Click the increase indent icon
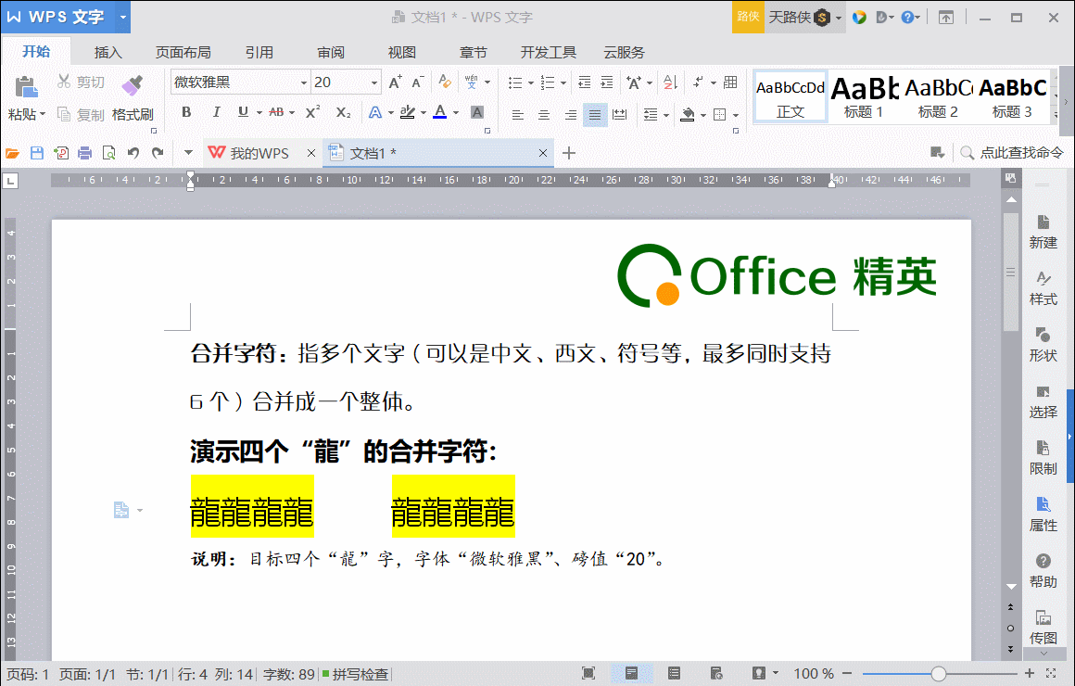The height and width of the screenshot is (686, 1075). click(x=607, y=83)
